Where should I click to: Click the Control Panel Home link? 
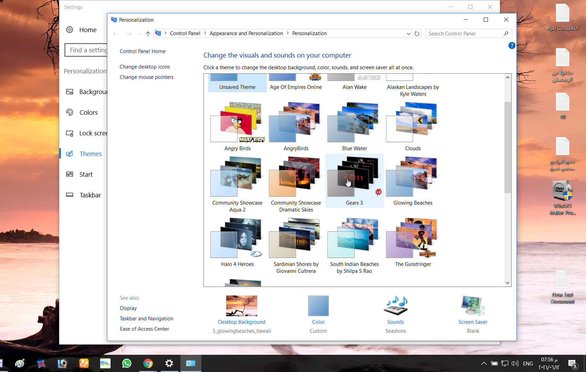tap(143, 51)
